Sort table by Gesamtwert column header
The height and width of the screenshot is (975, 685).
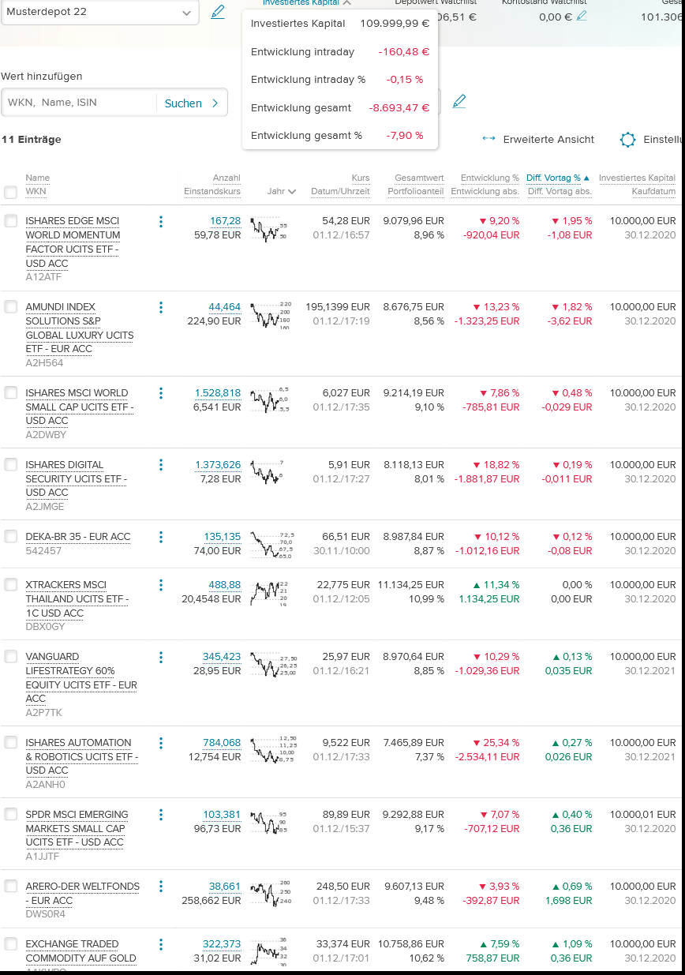click(419, 178)
